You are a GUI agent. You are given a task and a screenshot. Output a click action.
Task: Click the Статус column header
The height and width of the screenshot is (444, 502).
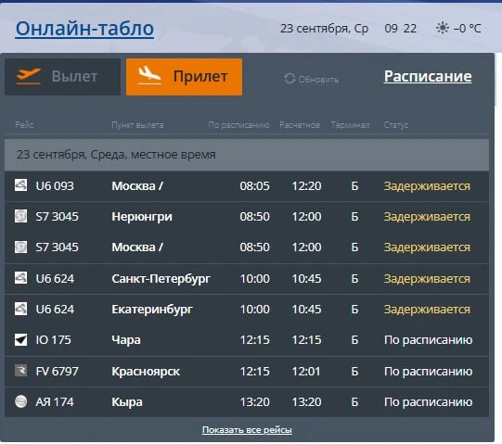(x=396, y=125)
